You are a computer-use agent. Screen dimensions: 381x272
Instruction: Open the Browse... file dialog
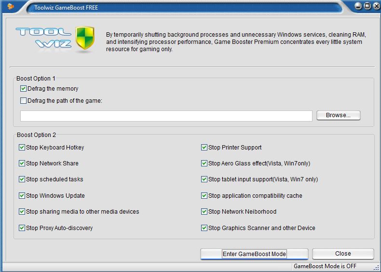click(x=338, y=115)
